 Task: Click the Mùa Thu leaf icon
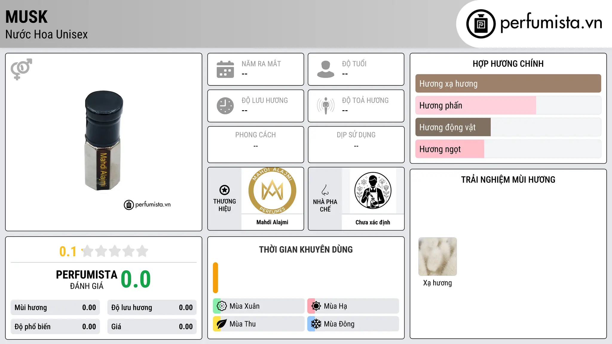pyautogui.click(x=222, y=324)
